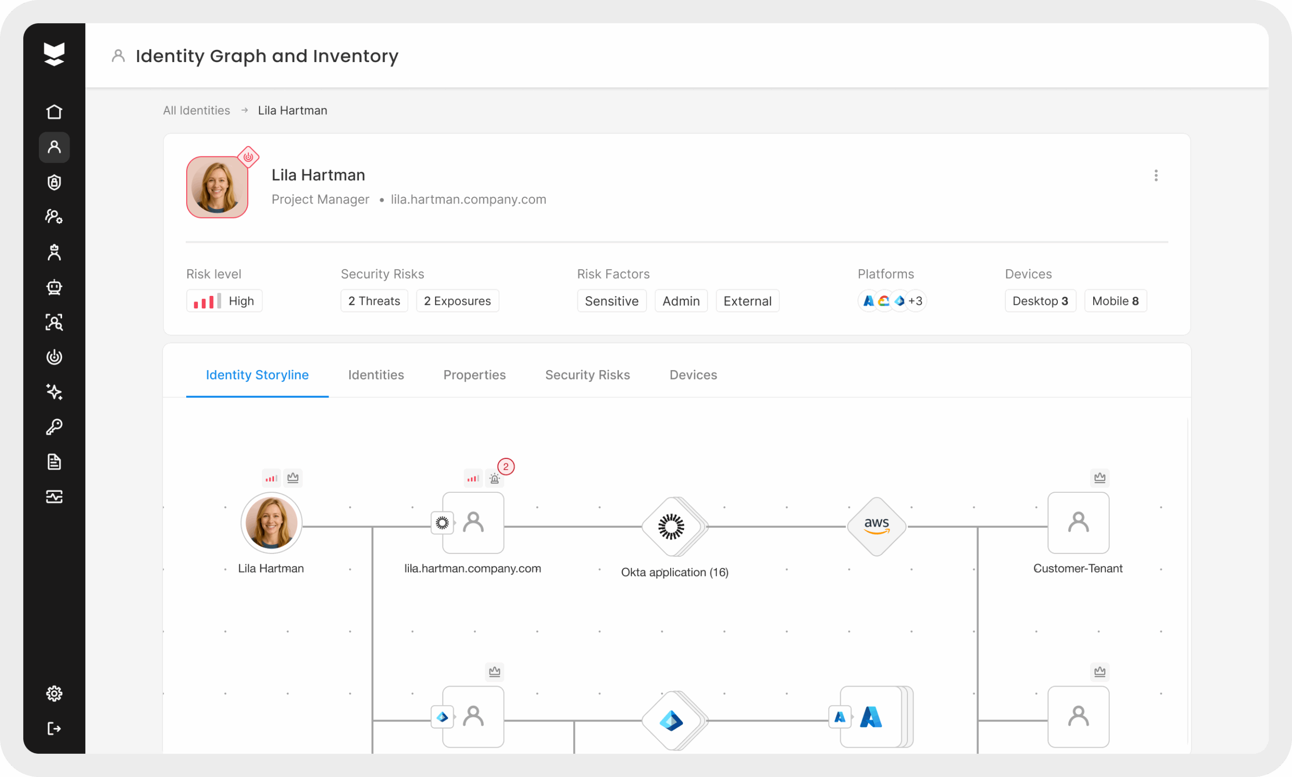Select the Customer-Tenant node
The height and width of the screenshot is (777, 1292).
tap(1078, 523)
